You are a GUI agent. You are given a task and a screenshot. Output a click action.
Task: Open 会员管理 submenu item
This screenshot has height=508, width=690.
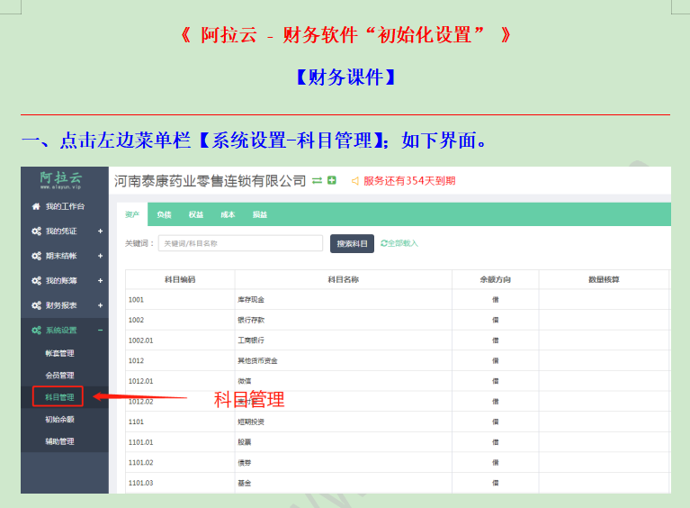(x=60, y=375)
